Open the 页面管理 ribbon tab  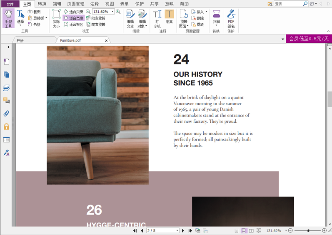[75, 4]
